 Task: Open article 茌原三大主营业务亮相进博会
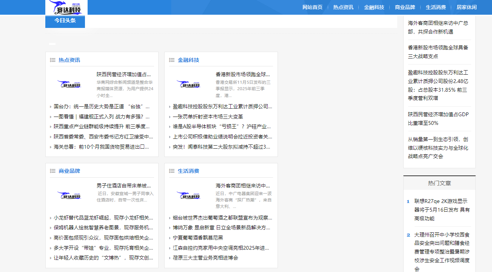tap(205, 258)
